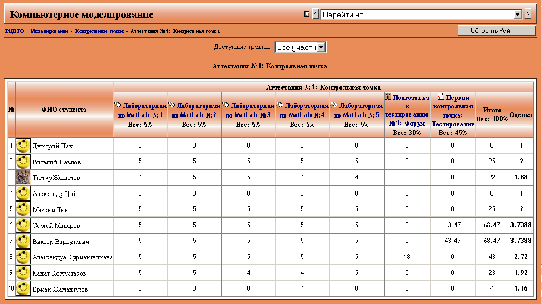Click Александра Курмангалиева's forum score 18
Viewport: 542px width, 304px height.
point(407,257)
